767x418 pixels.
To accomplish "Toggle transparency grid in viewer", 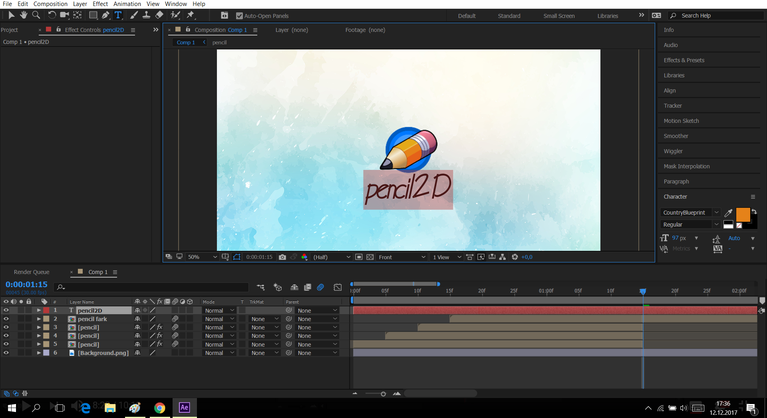I will tap(370, 257).
